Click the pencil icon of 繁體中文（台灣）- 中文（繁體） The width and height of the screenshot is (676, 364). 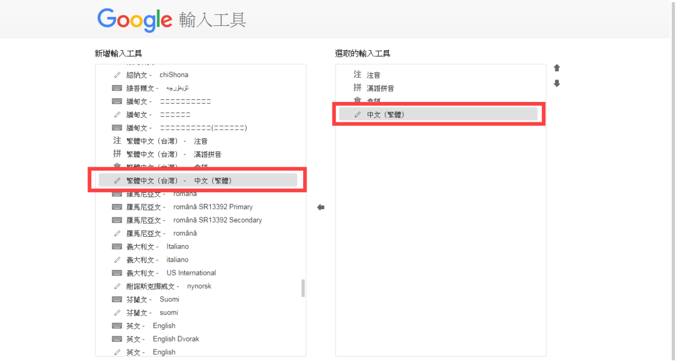click(117, 180)
